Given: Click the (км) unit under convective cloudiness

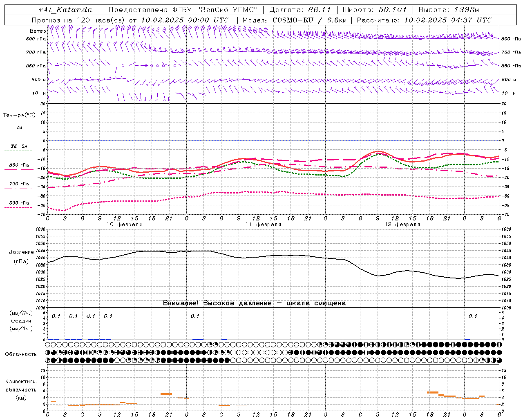Looking at the screenshot, I should [21, 398].
